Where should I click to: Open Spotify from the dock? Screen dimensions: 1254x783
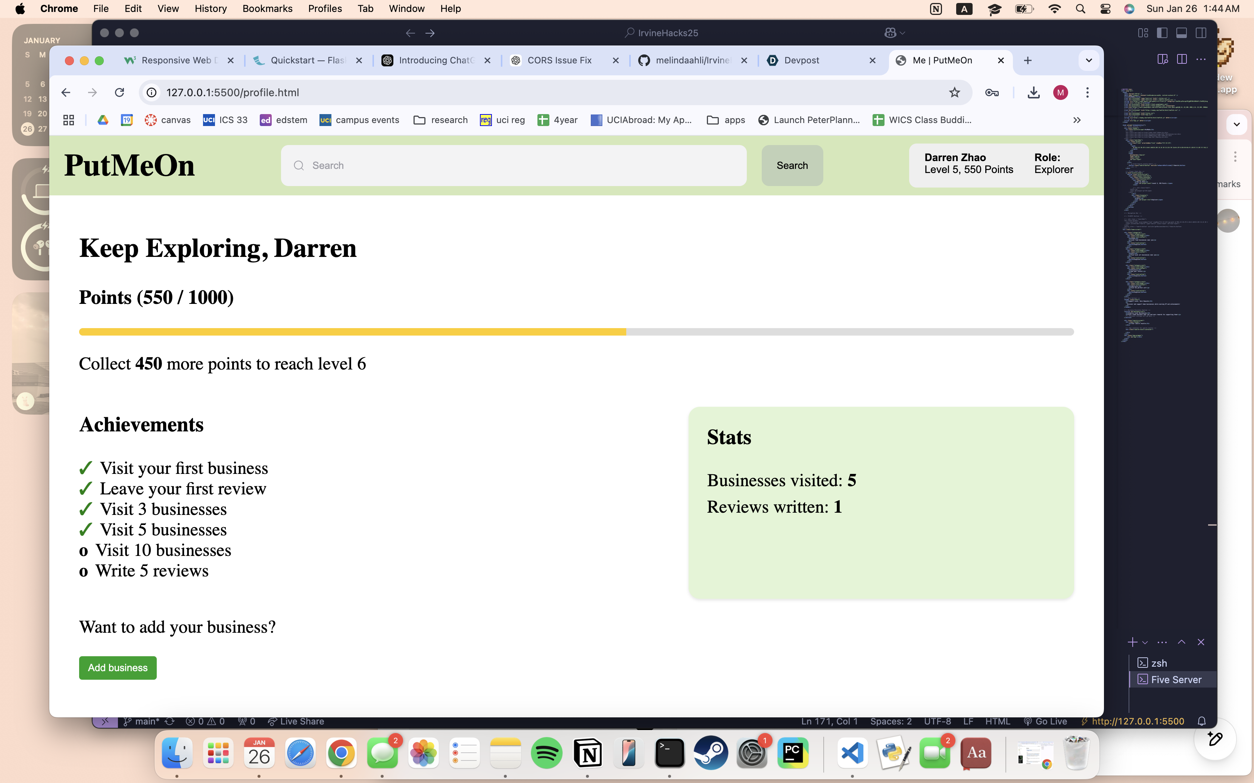(546, 753)
